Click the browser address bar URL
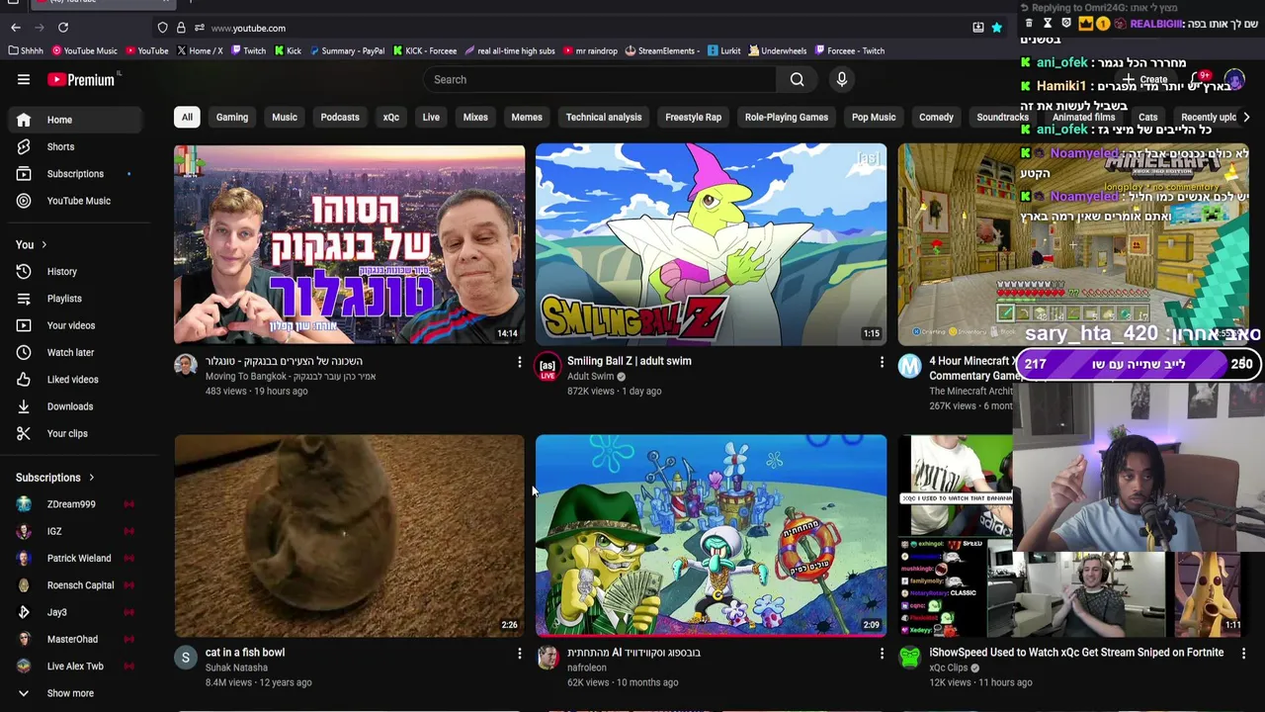This screenshot has width=1265, height=712. [248, 28]
